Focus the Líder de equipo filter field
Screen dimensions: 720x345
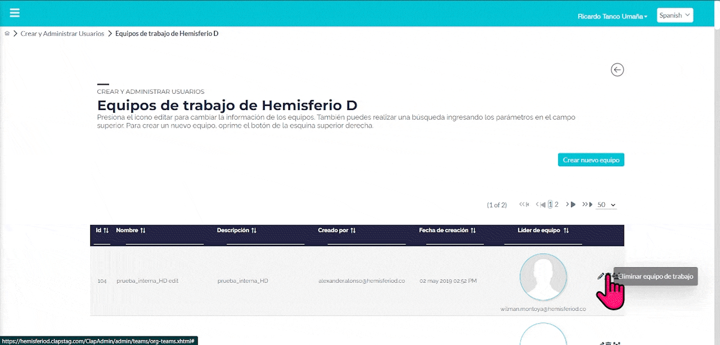543,240
